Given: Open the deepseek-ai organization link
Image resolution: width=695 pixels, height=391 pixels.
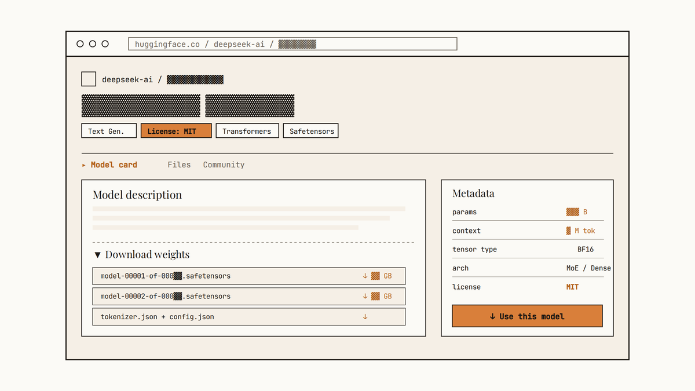Looking at the screenshot, I should [x=127, y=80].
